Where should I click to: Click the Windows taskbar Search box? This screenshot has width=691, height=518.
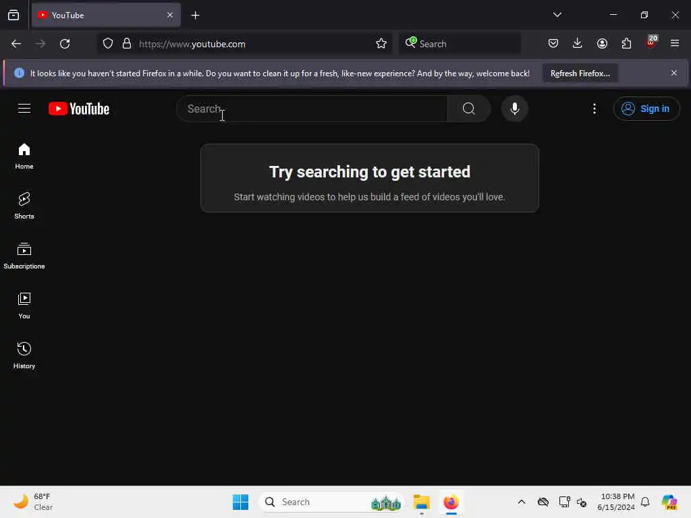click(331, 502)
